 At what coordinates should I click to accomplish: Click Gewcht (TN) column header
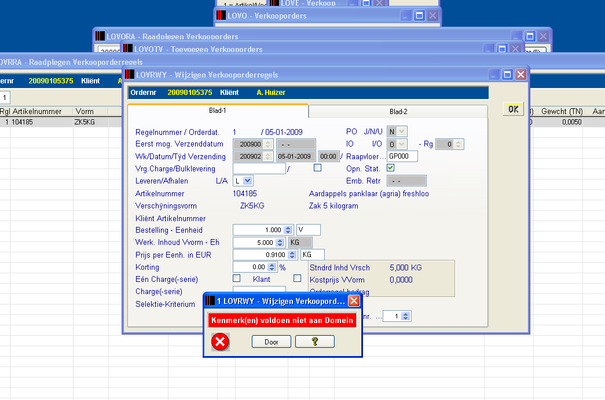[562, 112]
